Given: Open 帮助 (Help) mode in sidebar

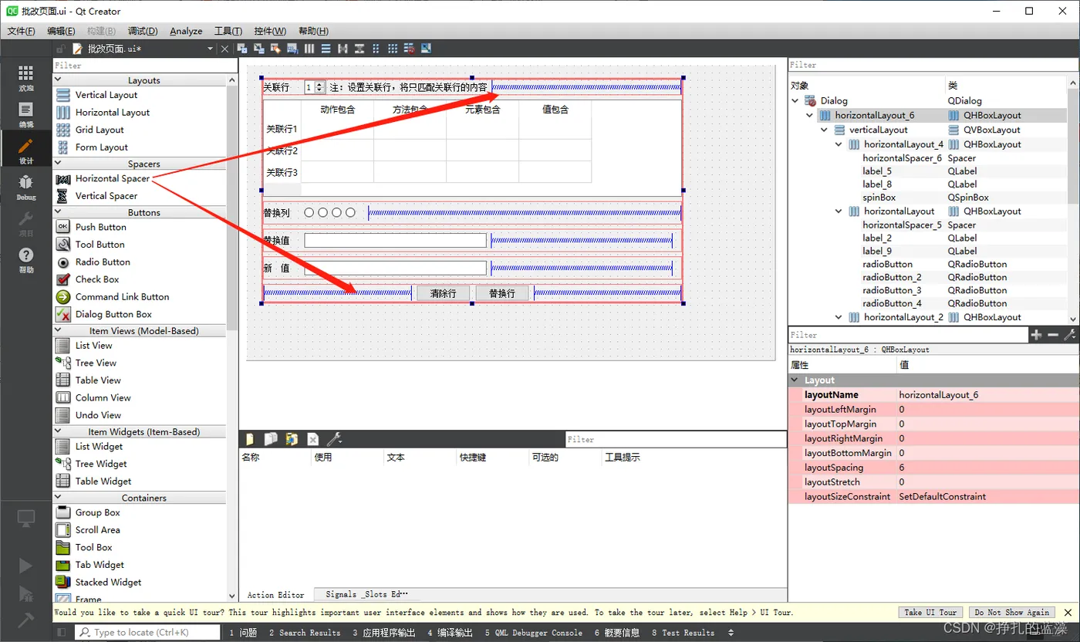Looking at the screenshot, I should (x=26, y=260).
